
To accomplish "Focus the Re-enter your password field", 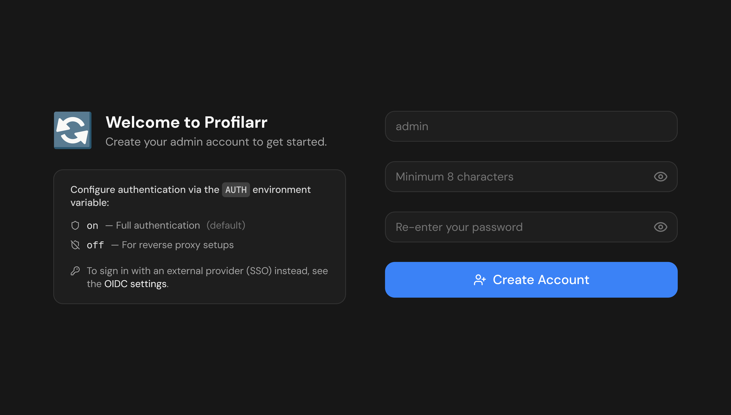I will tap(531, 227).
